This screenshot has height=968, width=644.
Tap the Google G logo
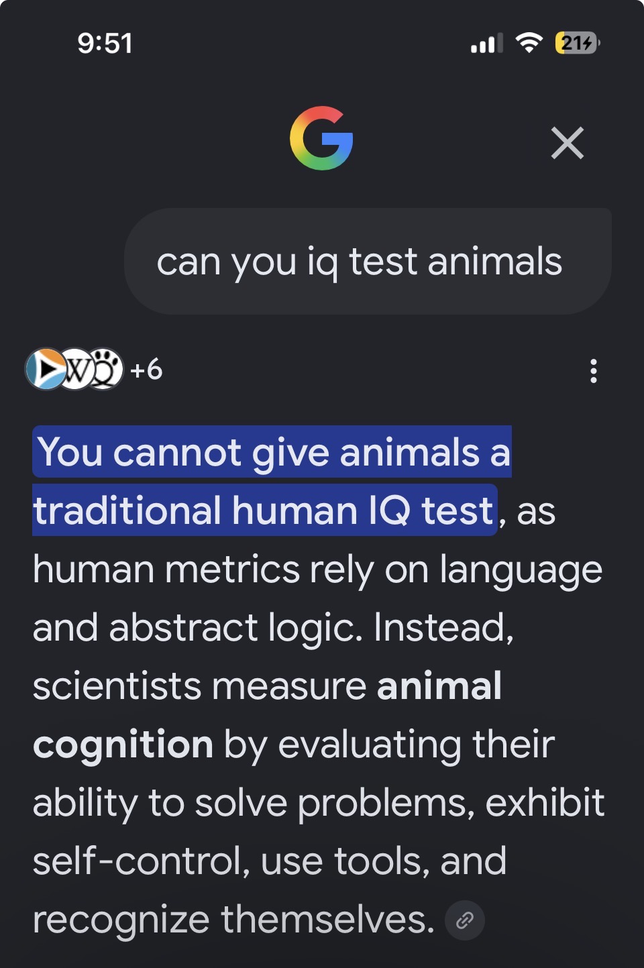pos(321,138)
